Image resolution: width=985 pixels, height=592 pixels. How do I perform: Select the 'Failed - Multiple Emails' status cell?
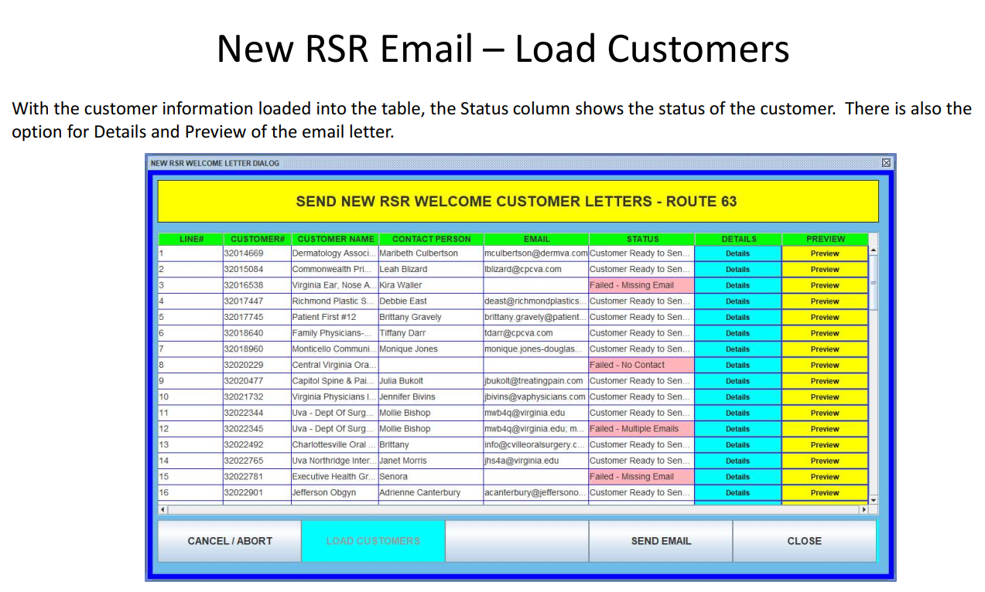click(x=641, y=429)
